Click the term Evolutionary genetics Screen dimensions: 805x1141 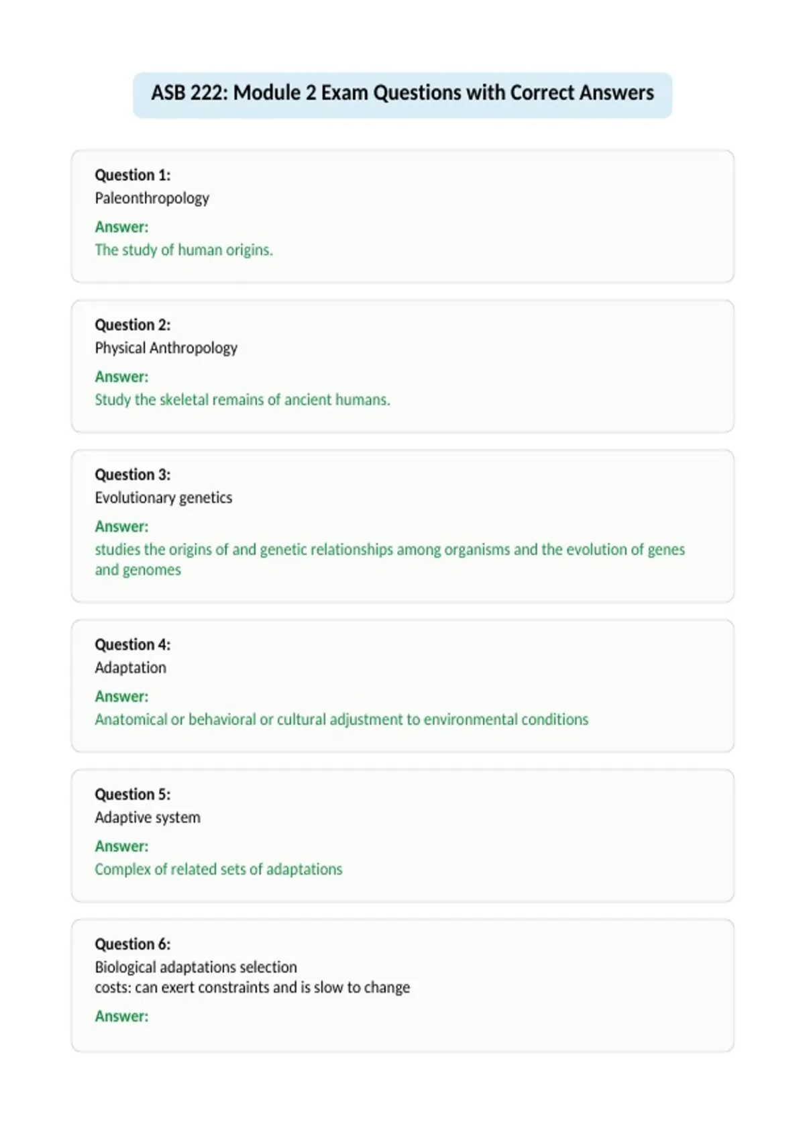click(x=163, y=498)
